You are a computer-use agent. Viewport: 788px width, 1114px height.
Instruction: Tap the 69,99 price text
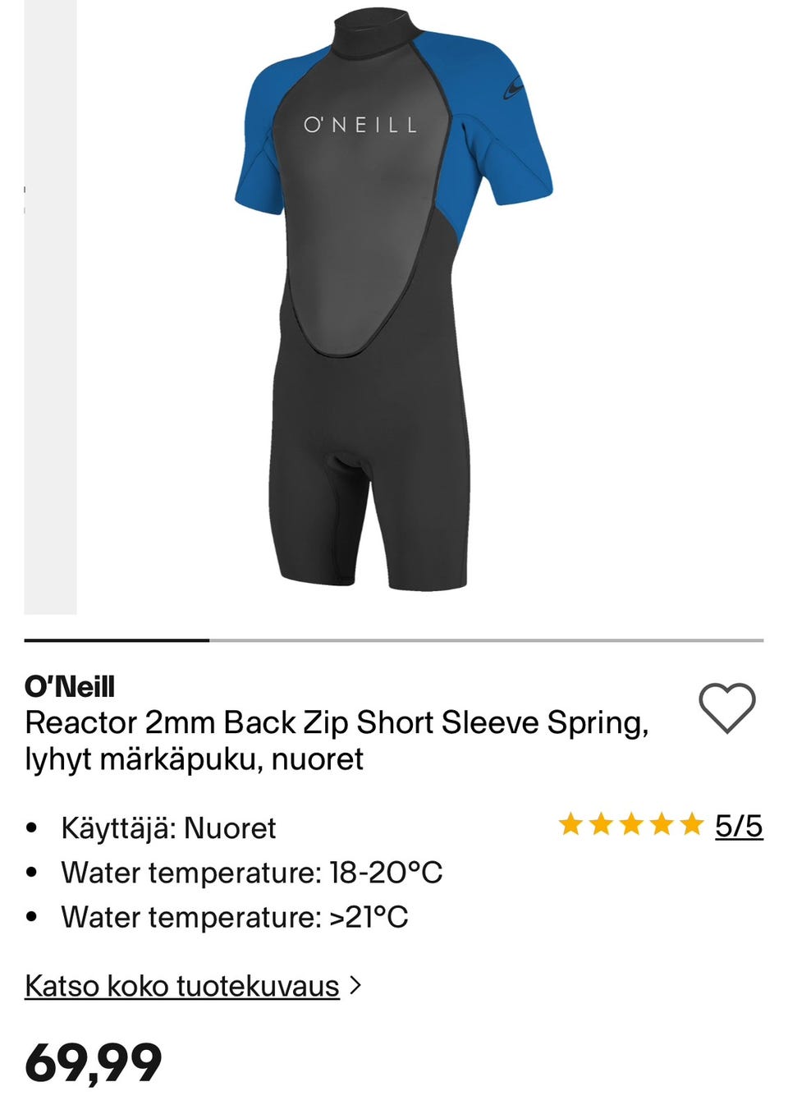(x=94, y=1063)
